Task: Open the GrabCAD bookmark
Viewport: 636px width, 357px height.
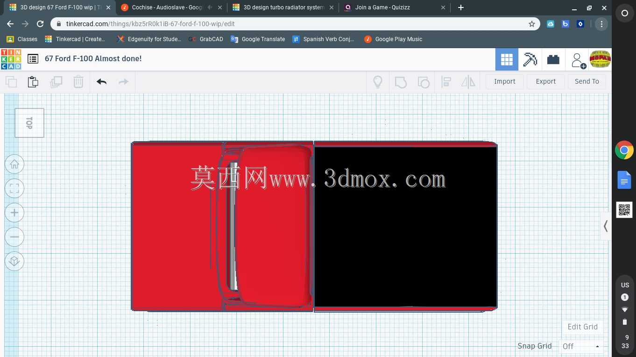Action: click(x=206, y=39)
